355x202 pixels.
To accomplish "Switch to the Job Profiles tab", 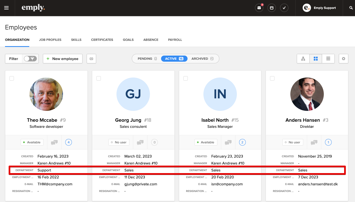I will click(x=50, y=40).
